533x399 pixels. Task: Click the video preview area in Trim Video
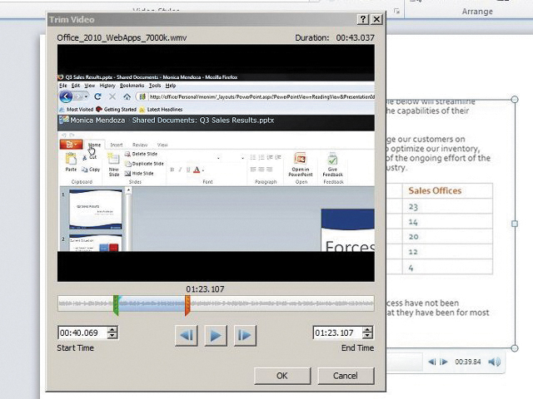216,163
